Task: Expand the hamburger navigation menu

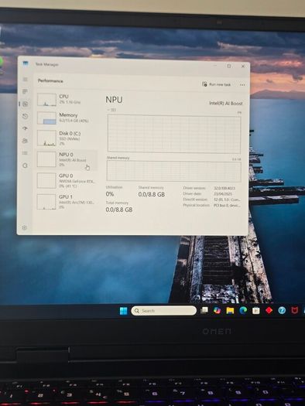Action: pyautogui.click(x=25, y=79)
